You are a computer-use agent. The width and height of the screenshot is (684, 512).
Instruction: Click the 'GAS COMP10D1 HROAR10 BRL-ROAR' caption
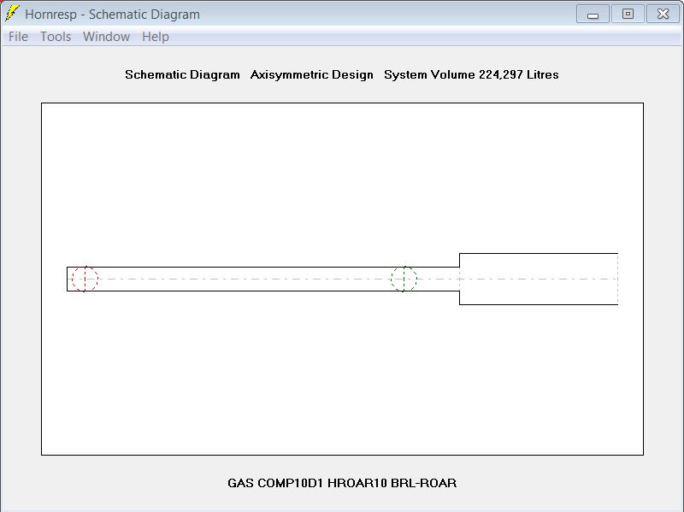pyautogui.click(x=342, y=483)
